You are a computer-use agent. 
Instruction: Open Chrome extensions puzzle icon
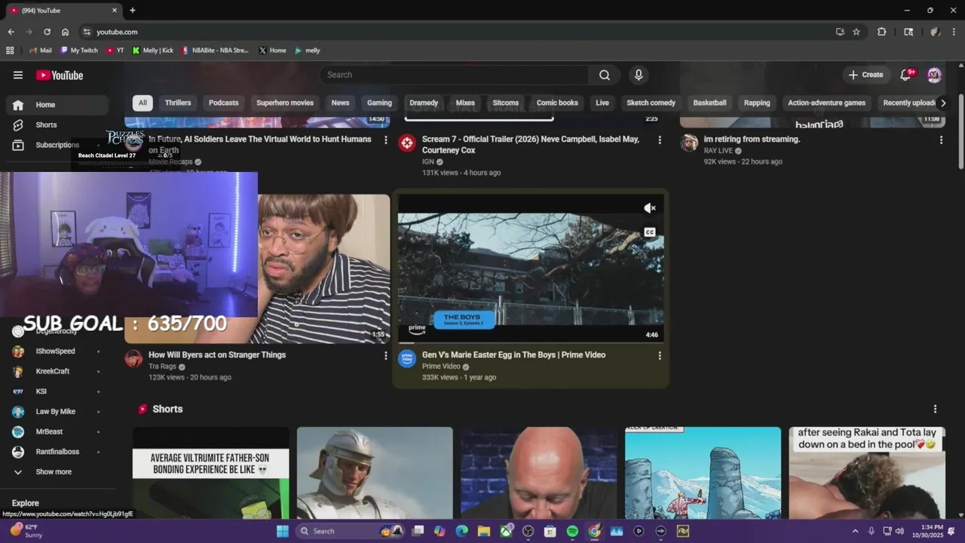tap(881, 32)
